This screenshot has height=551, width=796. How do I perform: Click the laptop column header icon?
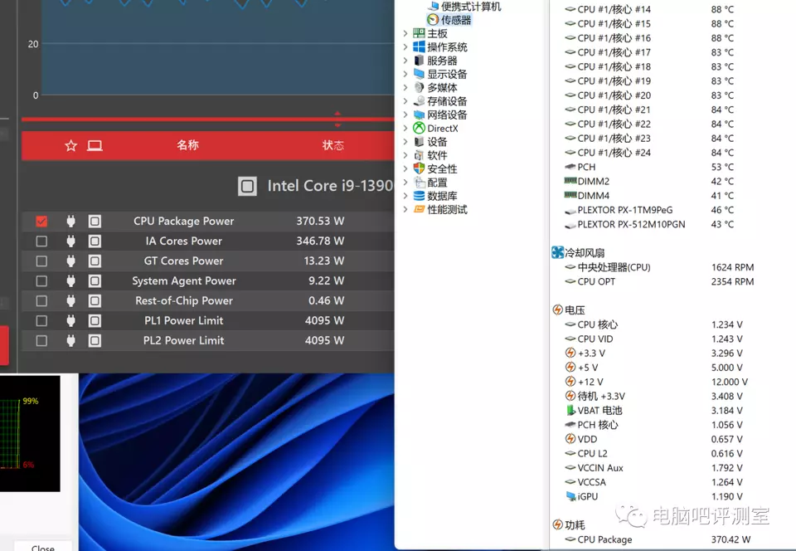coord(95,146)
